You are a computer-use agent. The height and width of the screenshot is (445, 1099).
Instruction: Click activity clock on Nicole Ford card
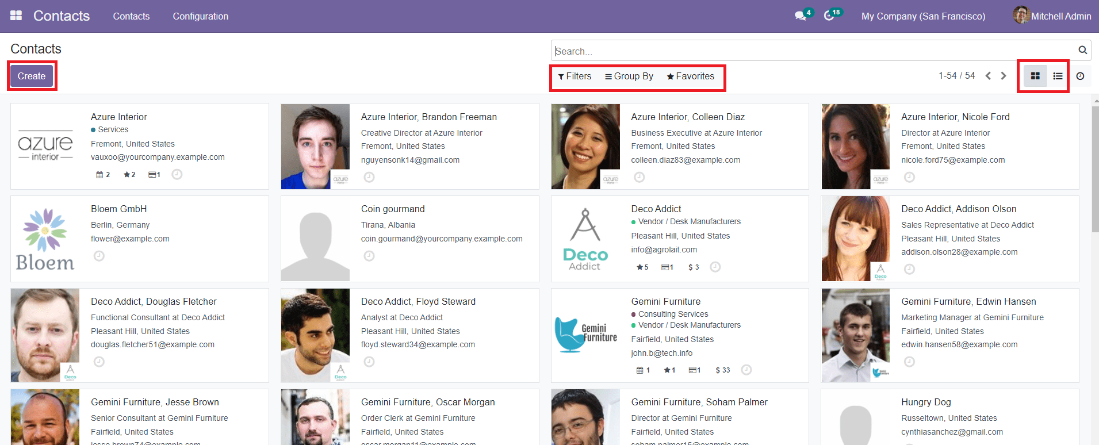(x=909, y=177)
